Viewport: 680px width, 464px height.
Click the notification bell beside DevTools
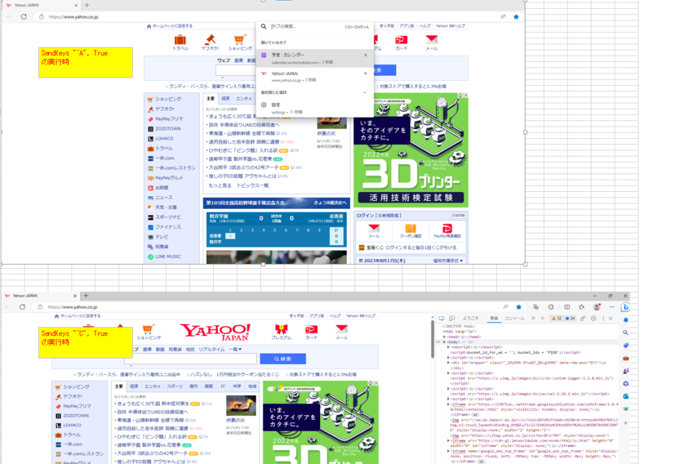click(626, 318)
